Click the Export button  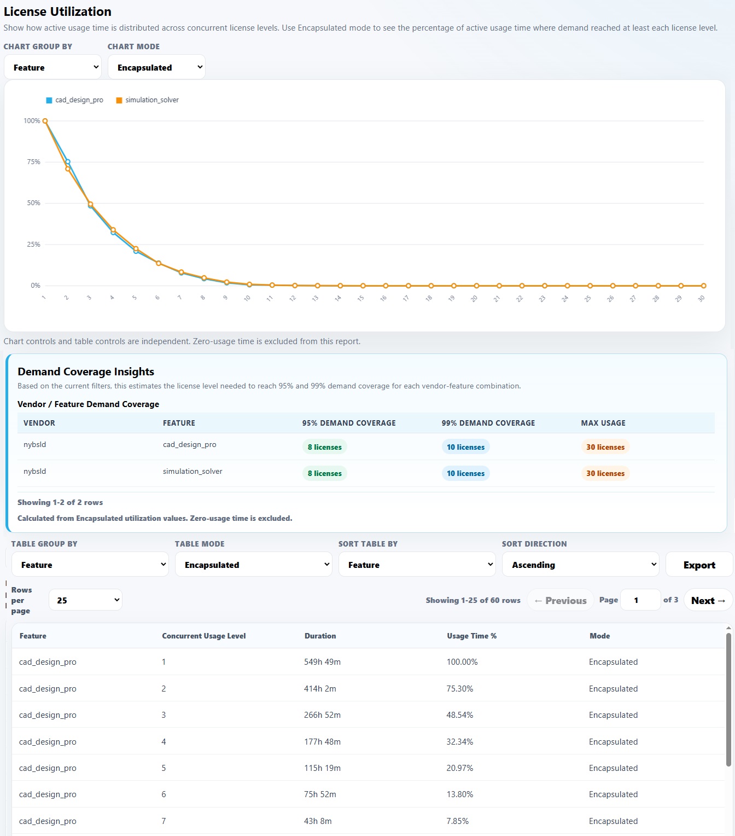(x=699, y=565)
